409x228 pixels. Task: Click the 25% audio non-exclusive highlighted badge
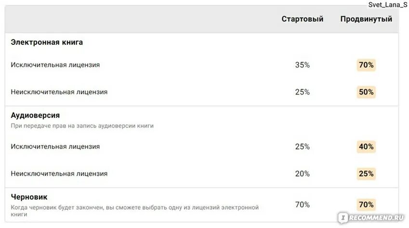point(366,174)
